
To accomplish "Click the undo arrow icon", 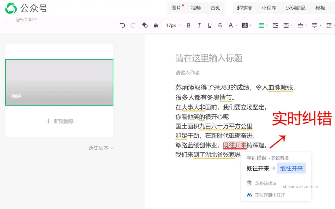I will tap(122, 25).
